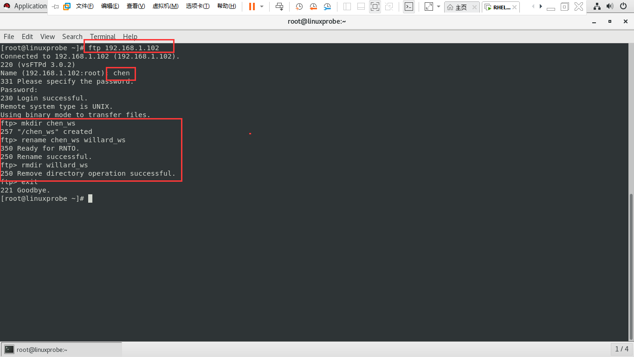Click the Unity mode icon in VMware toolbar

pyautogui.click(x=389, y=7)
